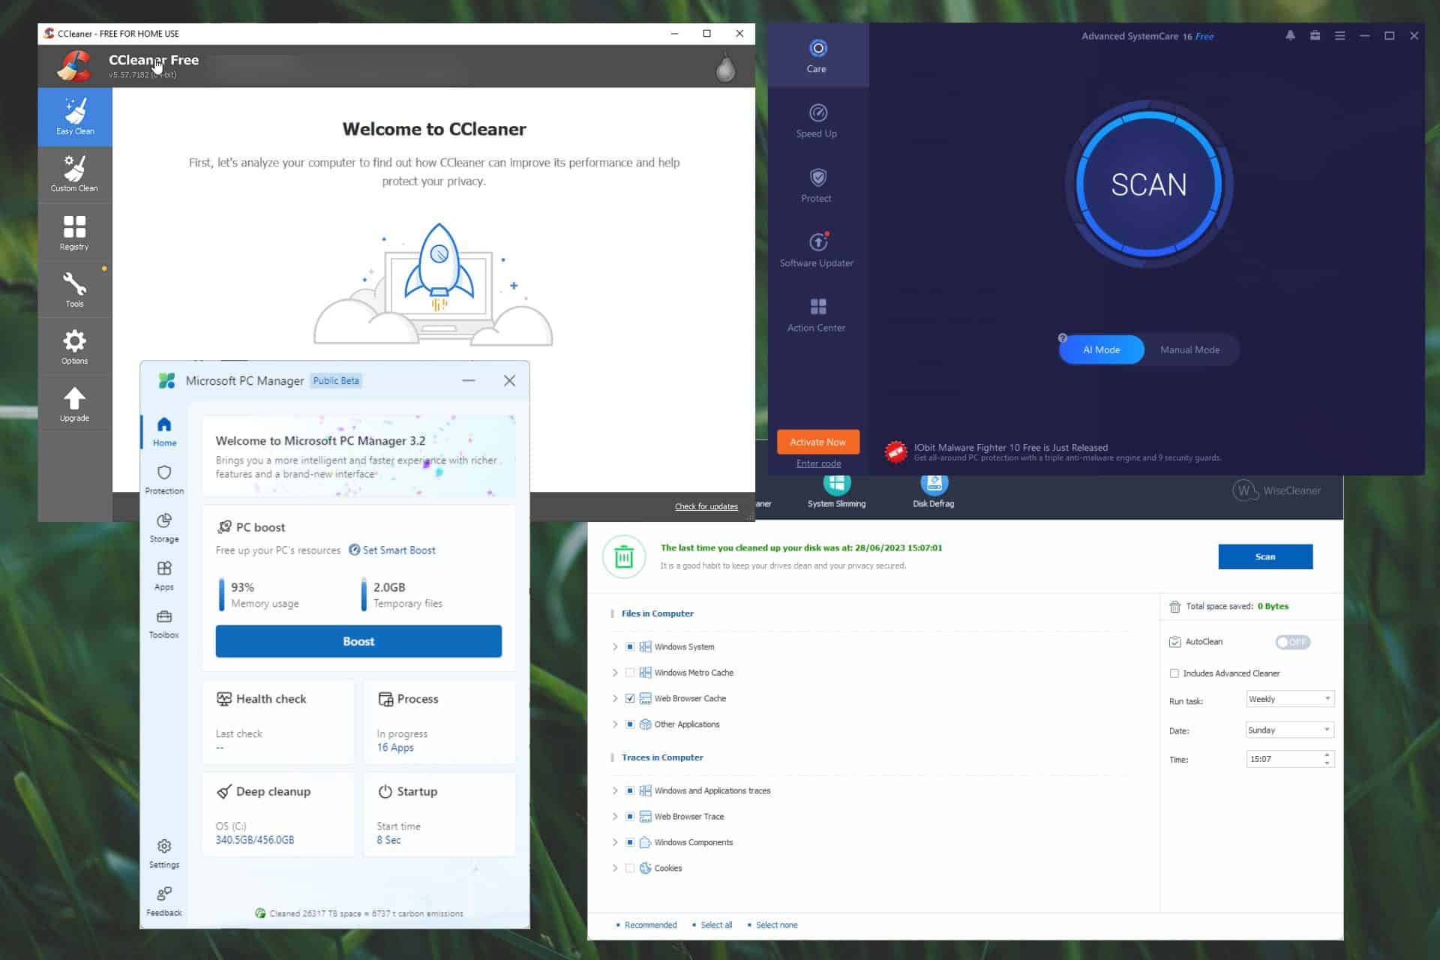The image size is (1440, 960).
Task: Click Set Smart Boost link
Action: (x=392, y=550)
